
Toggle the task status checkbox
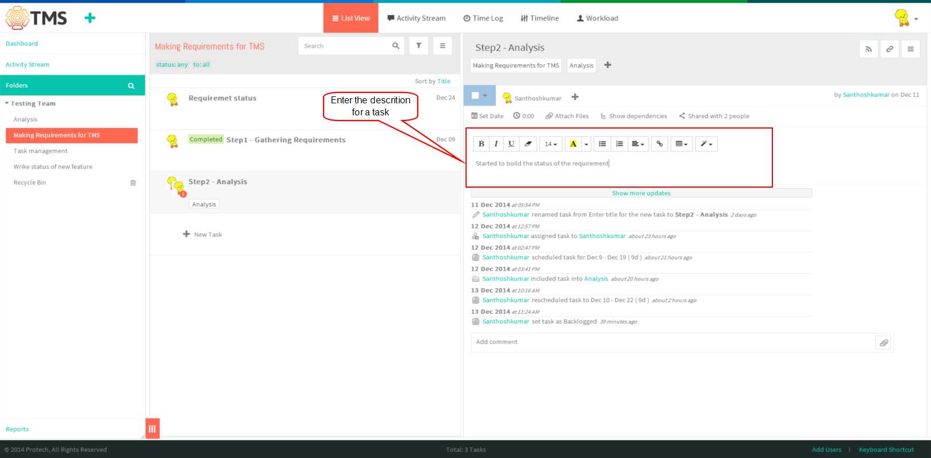coord(475,96)
